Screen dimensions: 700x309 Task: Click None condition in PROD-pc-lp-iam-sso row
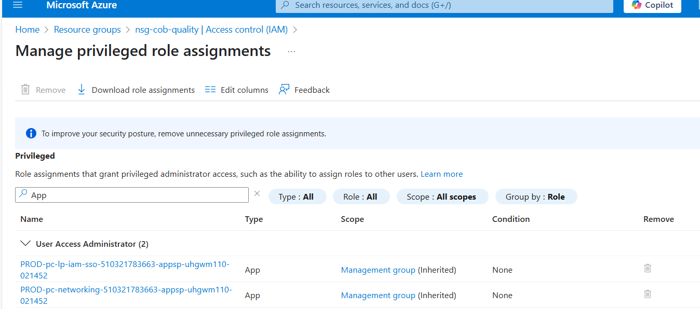[502, 270]
